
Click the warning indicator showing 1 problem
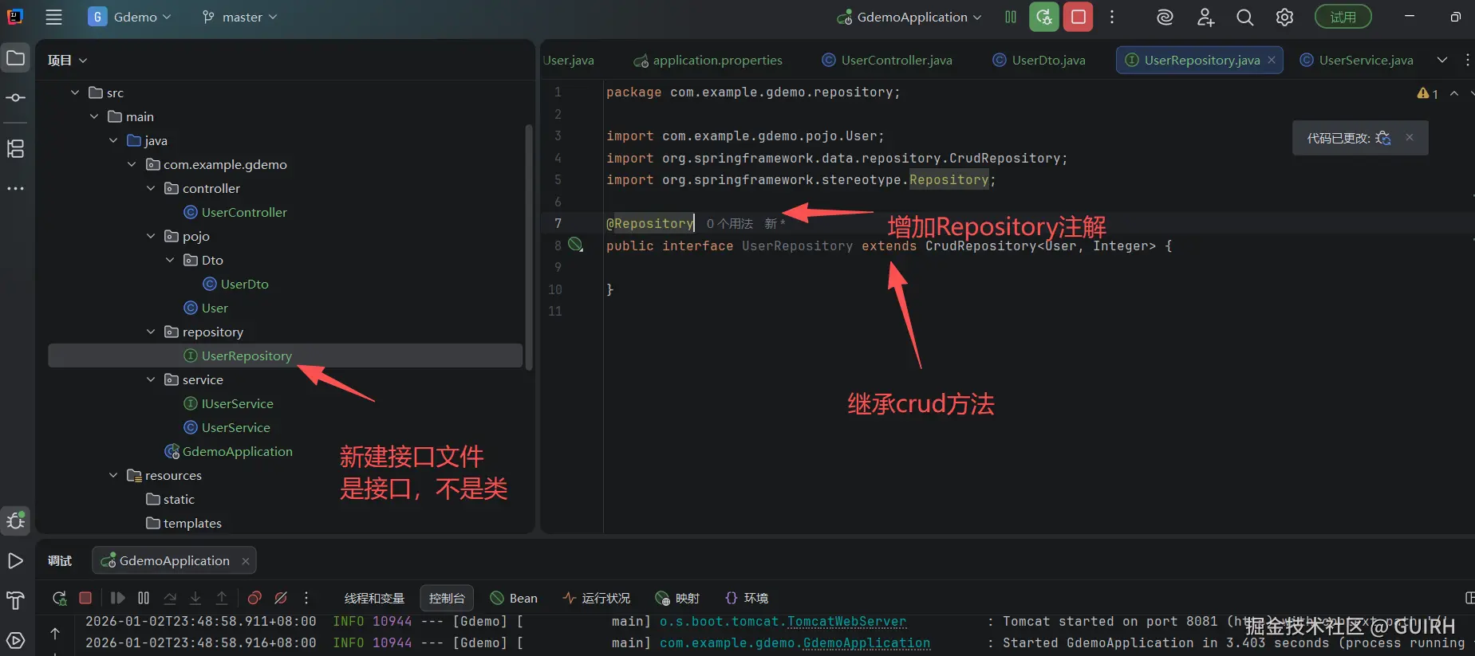click(1427, 94)
